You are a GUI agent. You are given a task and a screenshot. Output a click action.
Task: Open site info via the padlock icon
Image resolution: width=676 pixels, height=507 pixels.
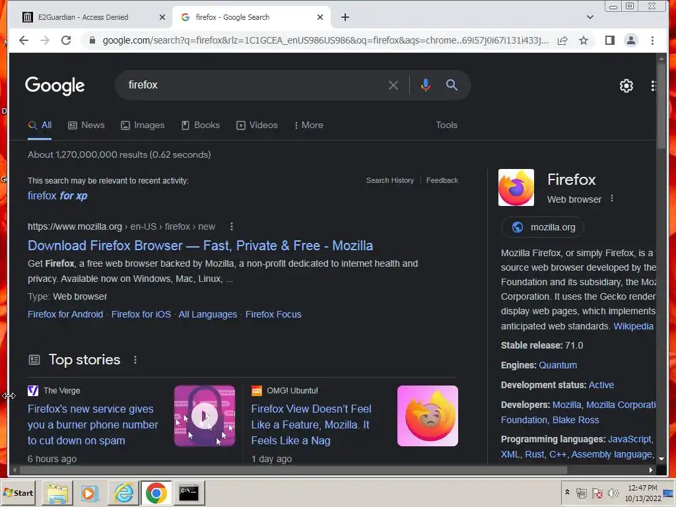click(x=92, y=40)
